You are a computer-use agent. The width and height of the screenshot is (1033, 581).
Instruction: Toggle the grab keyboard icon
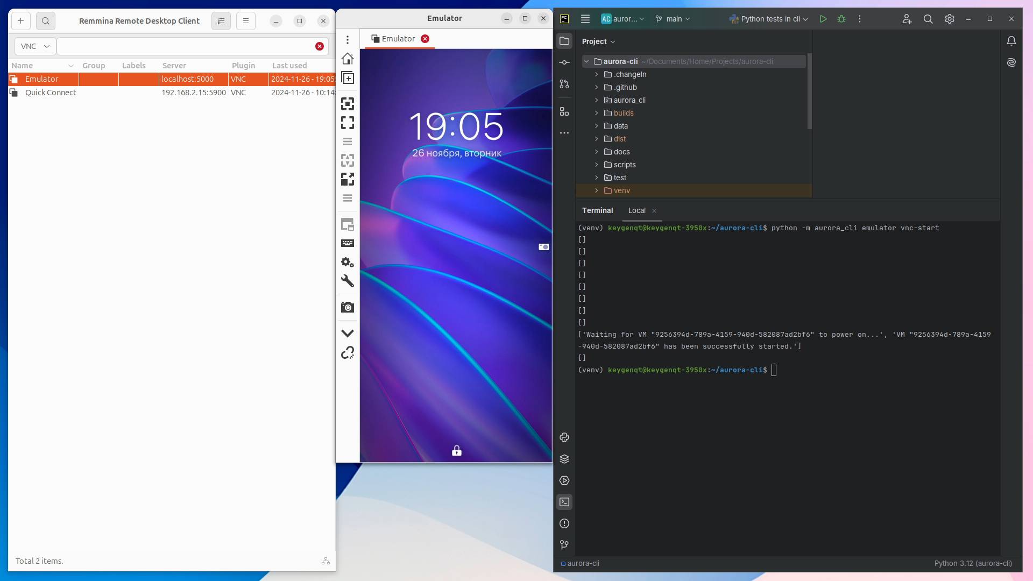348,243
